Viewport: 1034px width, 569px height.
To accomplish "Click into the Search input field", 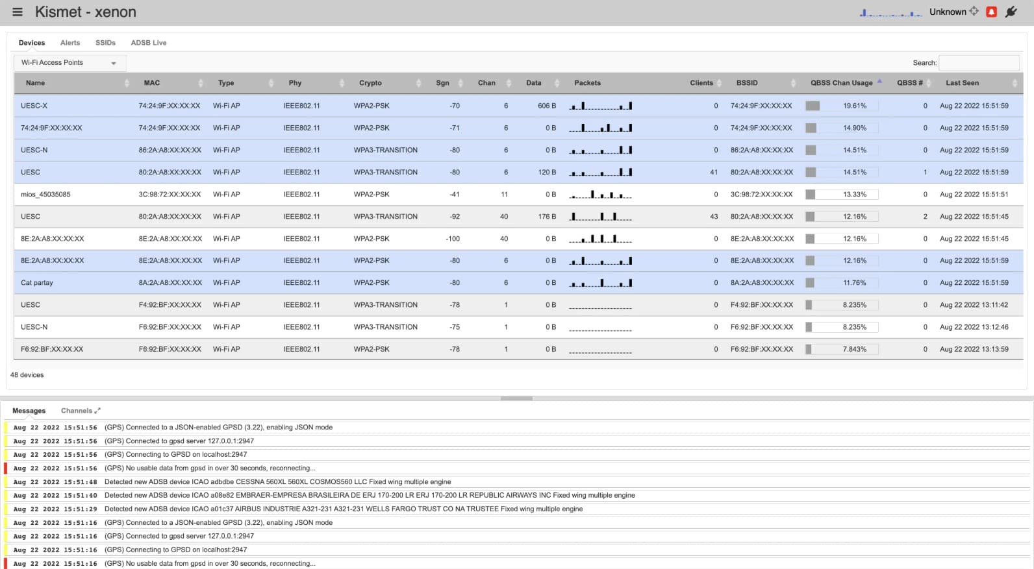I will (979, 63).
